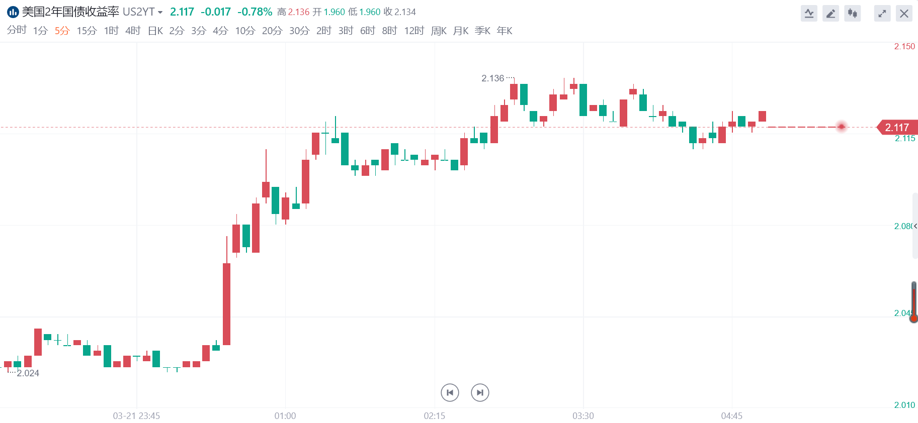Screen dimensions: 918x423
Task: Select the pencil drawing tool
Action: [x=830, y=14]
